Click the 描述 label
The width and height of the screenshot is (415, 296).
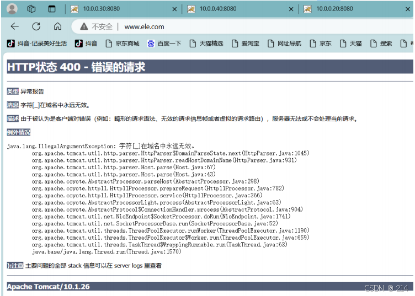point(13,119)
